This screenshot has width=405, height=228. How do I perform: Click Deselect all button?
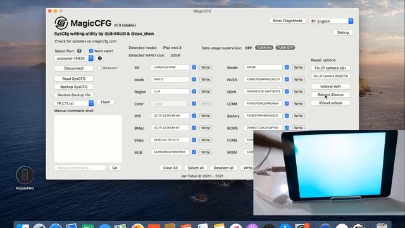(223, 168)
